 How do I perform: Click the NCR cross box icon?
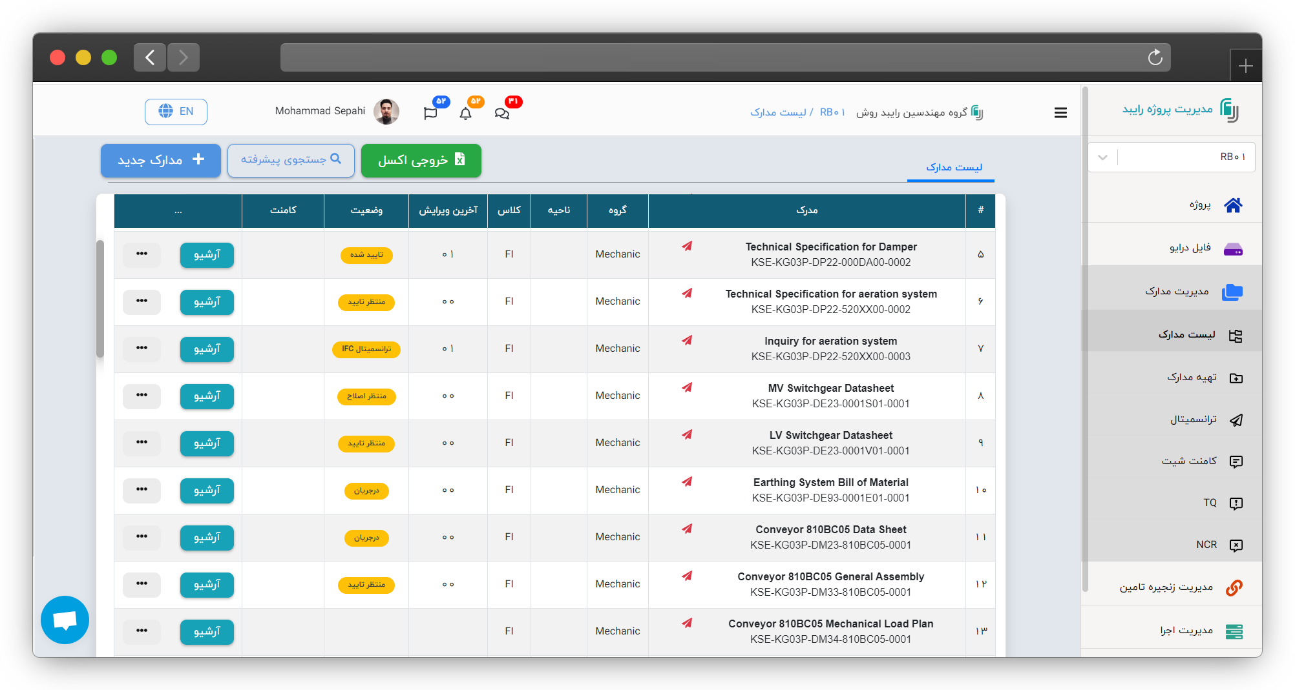click(x=1236, y=545)
